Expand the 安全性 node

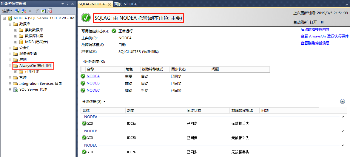pyautogui.click(x=10, y=48)
